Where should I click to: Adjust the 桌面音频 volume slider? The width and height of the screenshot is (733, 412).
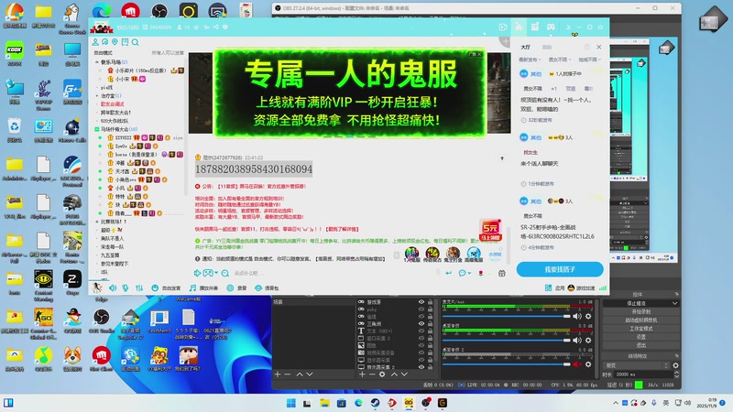pyautogui.click(x=507, y=340)
